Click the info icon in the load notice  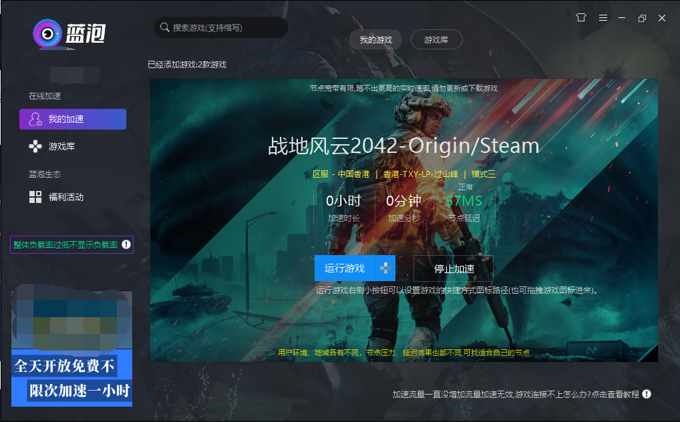(126, 244)
